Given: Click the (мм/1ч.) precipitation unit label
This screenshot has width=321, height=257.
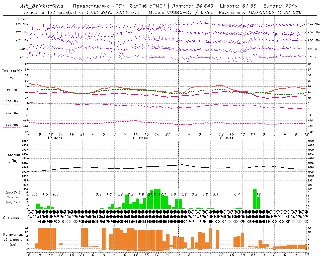Looking at the screenshot, I should (13, 202).
